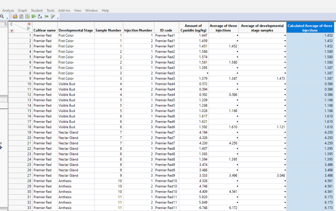Open the Analyze menu

pos(8,10)
